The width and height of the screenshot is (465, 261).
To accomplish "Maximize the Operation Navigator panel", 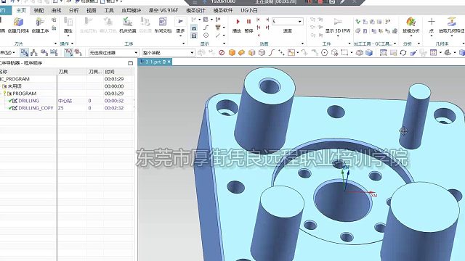I will click(x=130, y=63).
